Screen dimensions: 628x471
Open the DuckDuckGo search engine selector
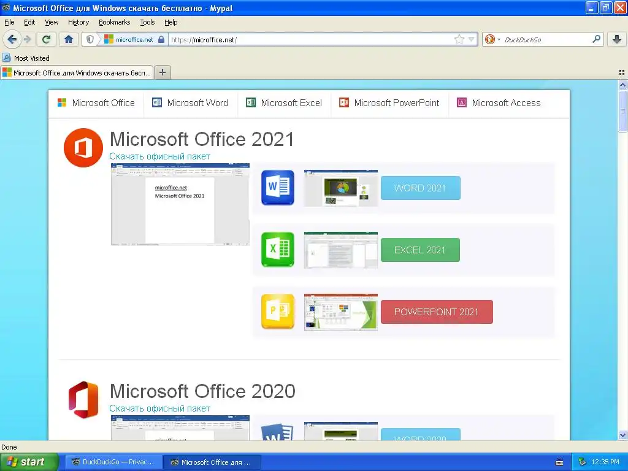tap(492, 39)
